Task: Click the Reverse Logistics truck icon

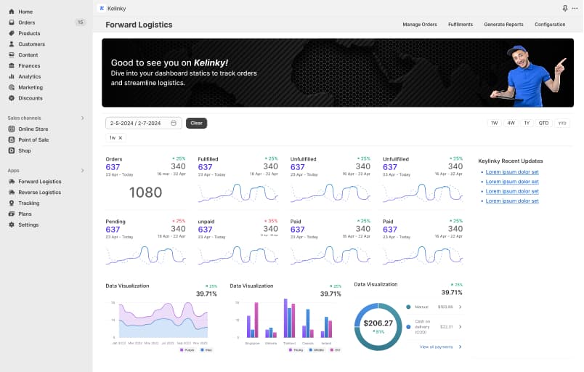Action: (12, 193)
